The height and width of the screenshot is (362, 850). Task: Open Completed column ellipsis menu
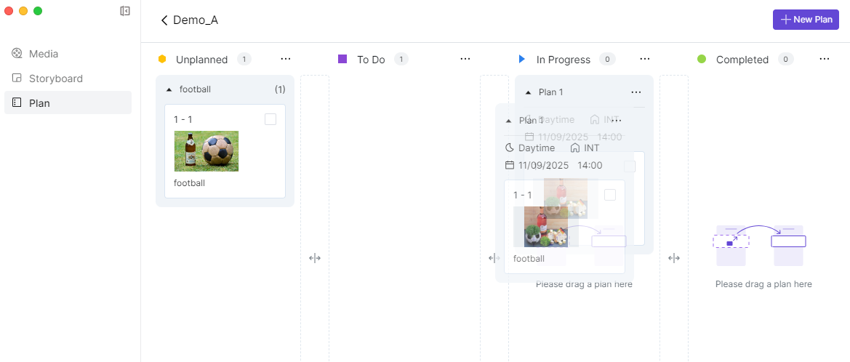point(825,59)
